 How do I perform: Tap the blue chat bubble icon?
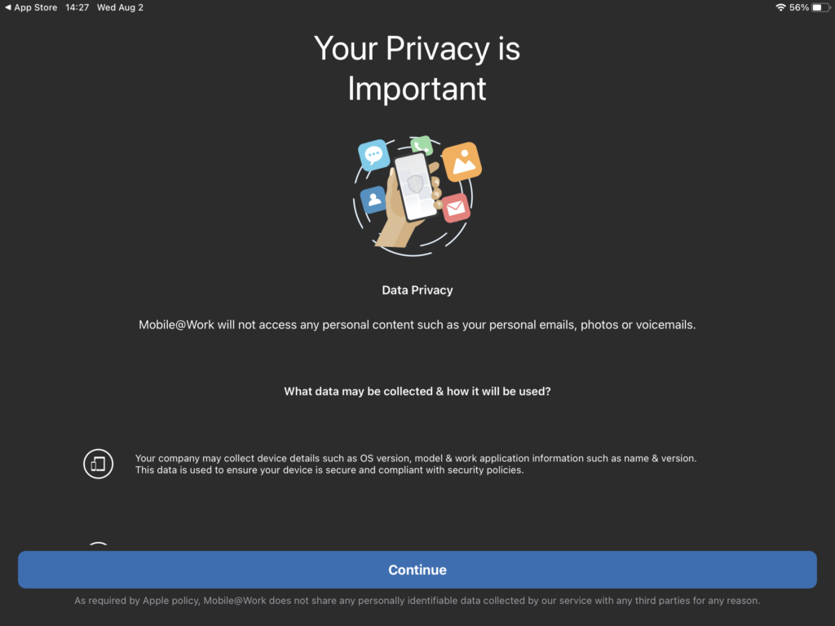pos(374,154)
